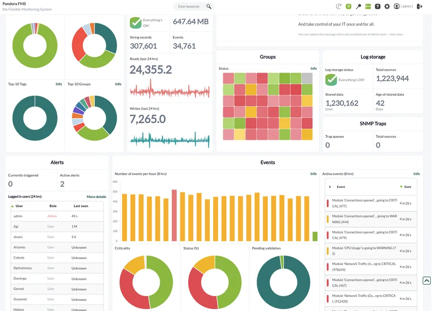Viewport: 432px width, 311px height.
Task: Open first Connections opened CRITICAL (477) event
Action: 371,203
